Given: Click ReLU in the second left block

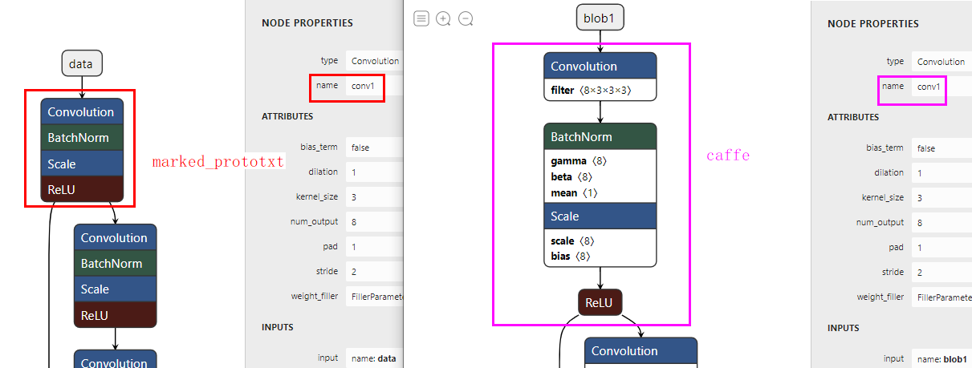Looking at the screenshot, I should tap(116, 314).
